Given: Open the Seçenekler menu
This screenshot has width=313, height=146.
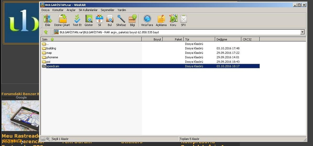Looking at the screenshot, I should 107,10.
